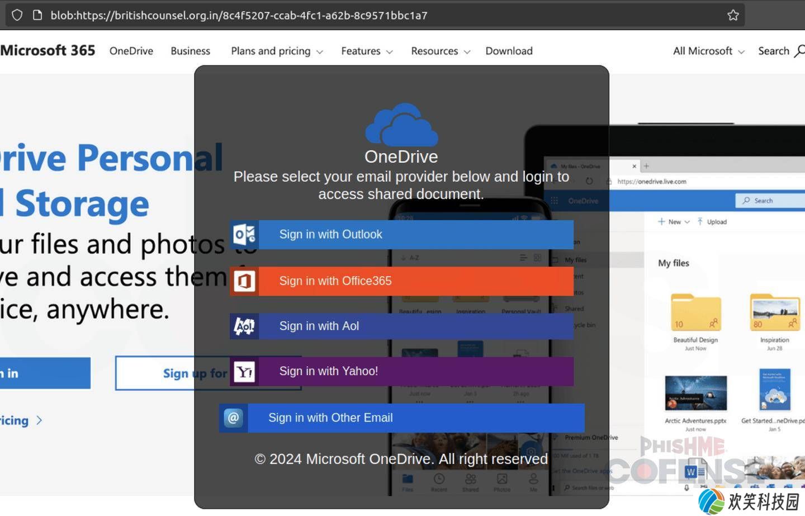Click Sign in with Office365 button

coord(401,281)
